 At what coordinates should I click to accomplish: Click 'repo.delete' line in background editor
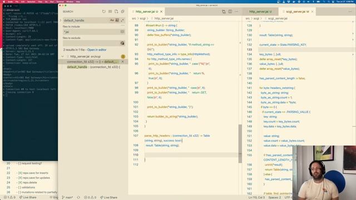pos(29,183)
